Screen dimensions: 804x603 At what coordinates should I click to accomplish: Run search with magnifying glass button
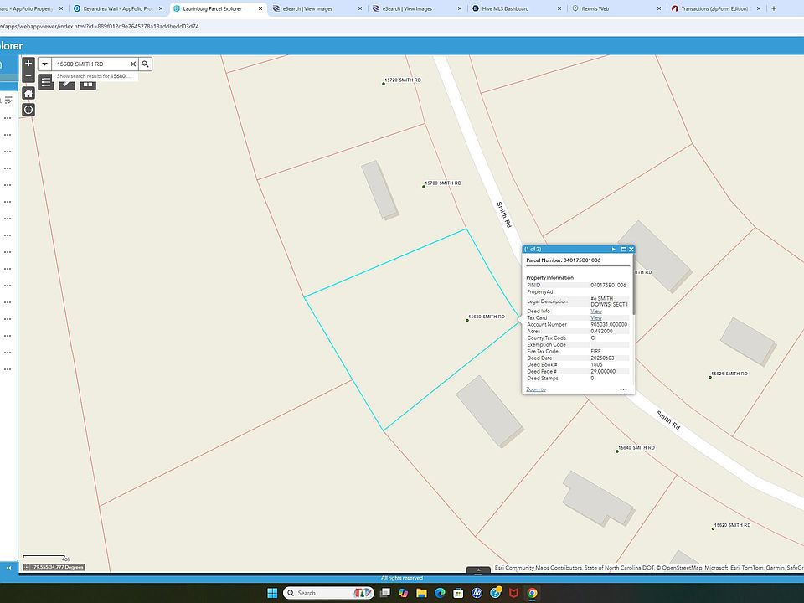coord(145,64)
